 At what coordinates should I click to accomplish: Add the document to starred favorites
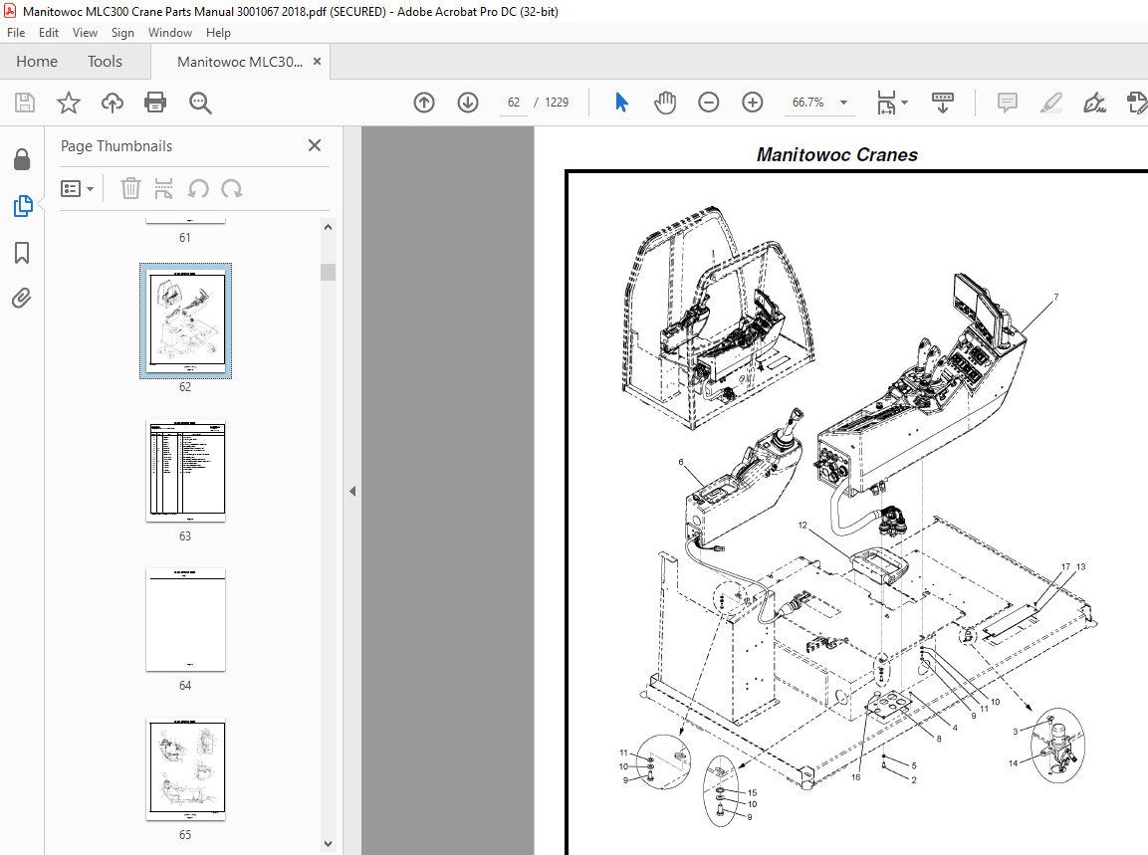click(x=68, y=103)
